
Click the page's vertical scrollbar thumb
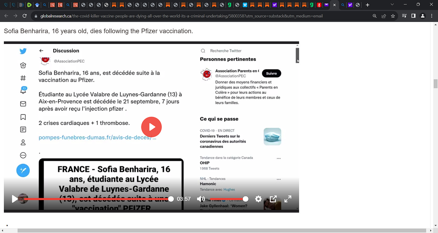point(435,83)
